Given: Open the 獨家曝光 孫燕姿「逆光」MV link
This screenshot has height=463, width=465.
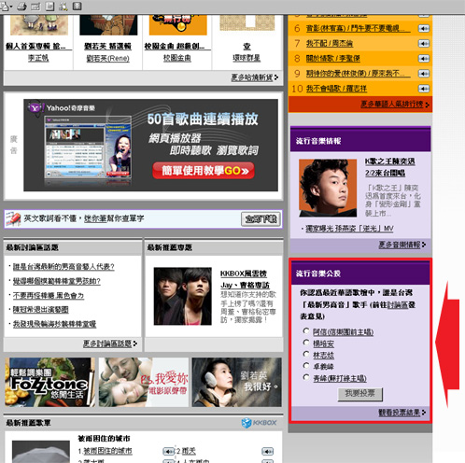Looking at the screenshot, I should click(x=349, y=229).
